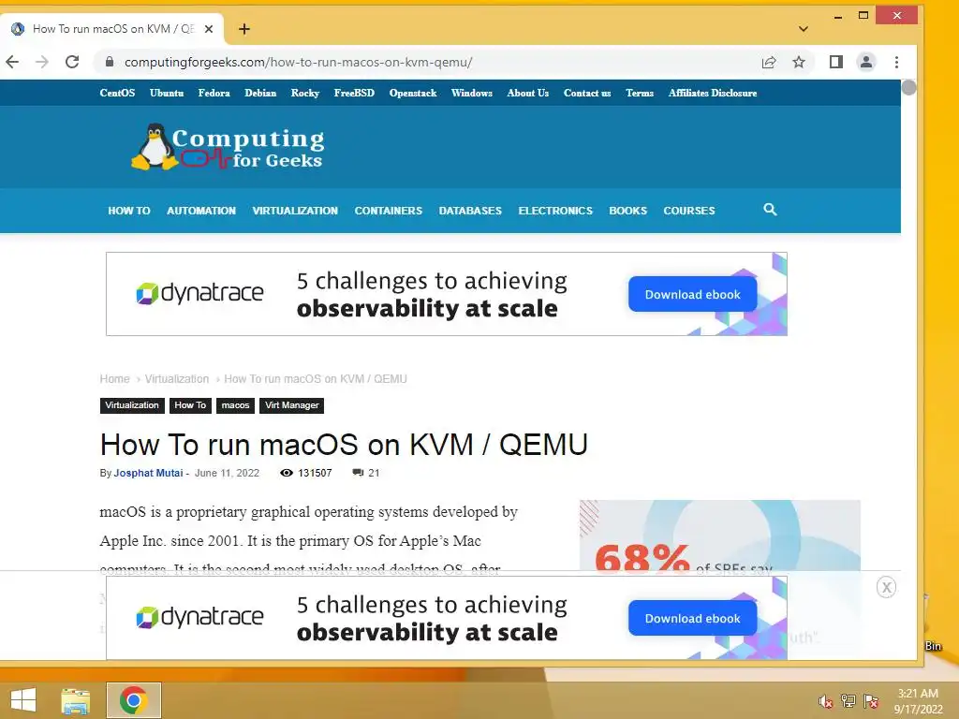The image size is (959, 719).
Task: Click muted volume tray icon
Action: click(x=826, y=701)
